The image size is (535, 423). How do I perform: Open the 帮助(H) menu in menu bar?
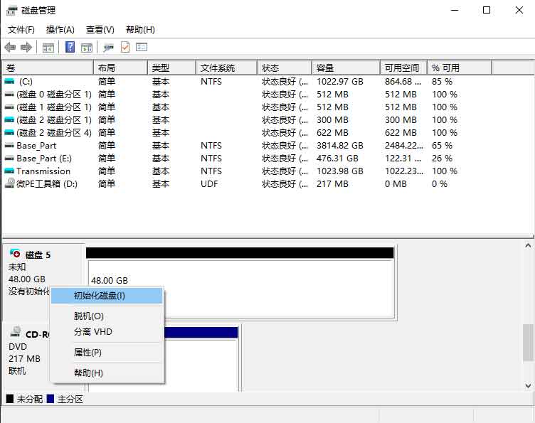(140, 30)
